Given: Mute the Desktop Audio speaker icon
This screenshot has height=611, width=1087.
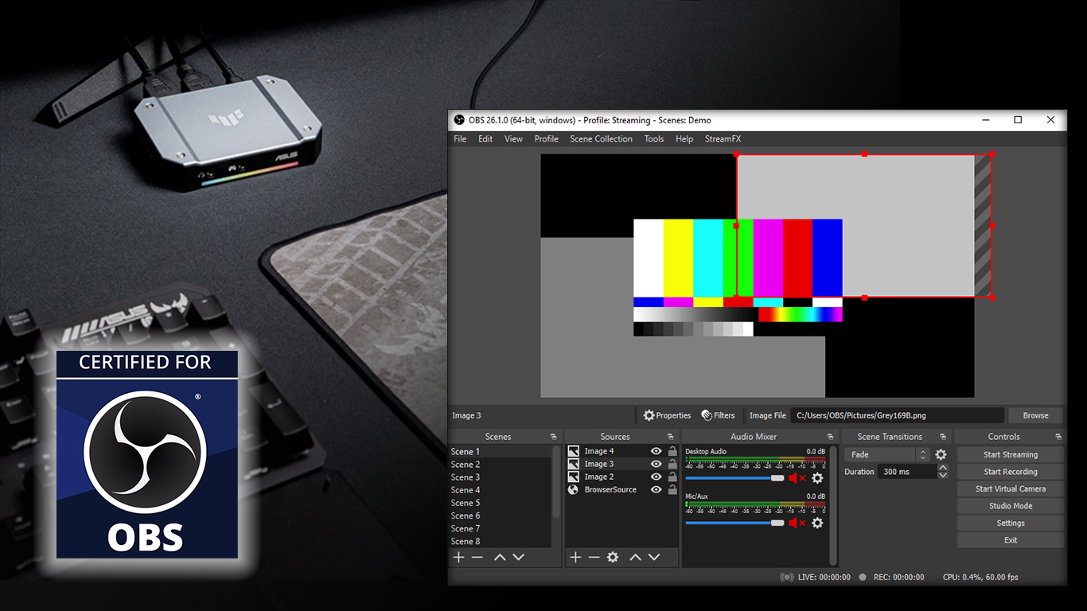Looking at the screenshot, I should point(794,478).
